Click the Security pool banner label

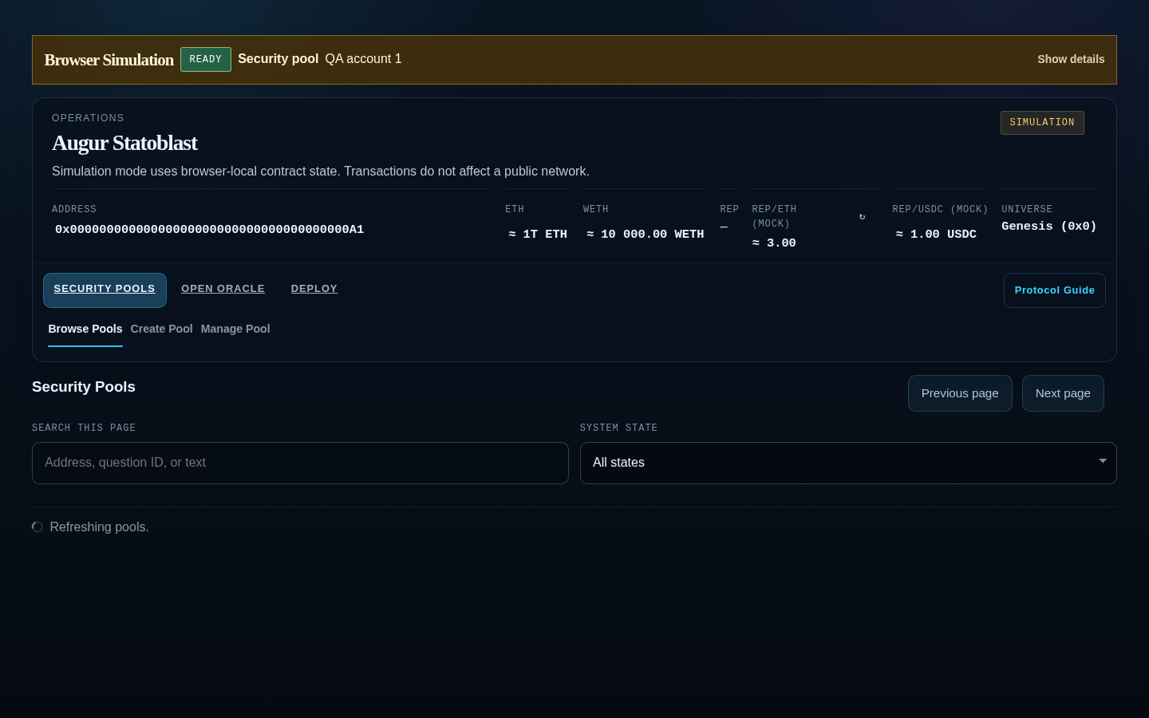(x=278, y=59)
